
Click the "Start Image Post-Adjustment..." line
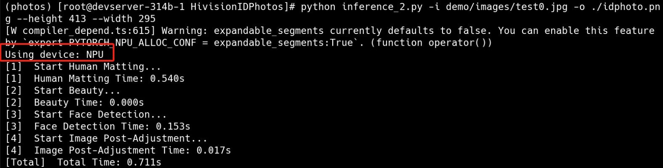click(120, 138)
